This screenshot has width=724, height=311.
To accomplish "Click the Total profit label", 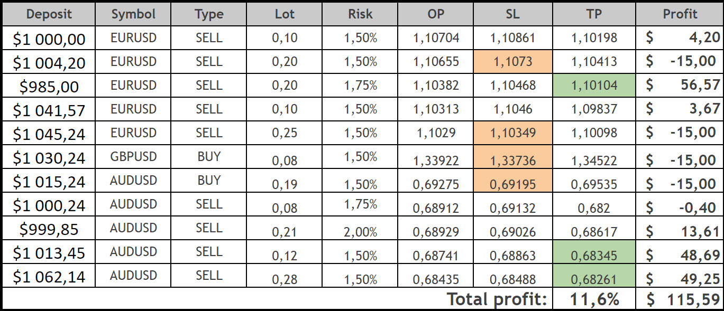I will click(497, 299).
